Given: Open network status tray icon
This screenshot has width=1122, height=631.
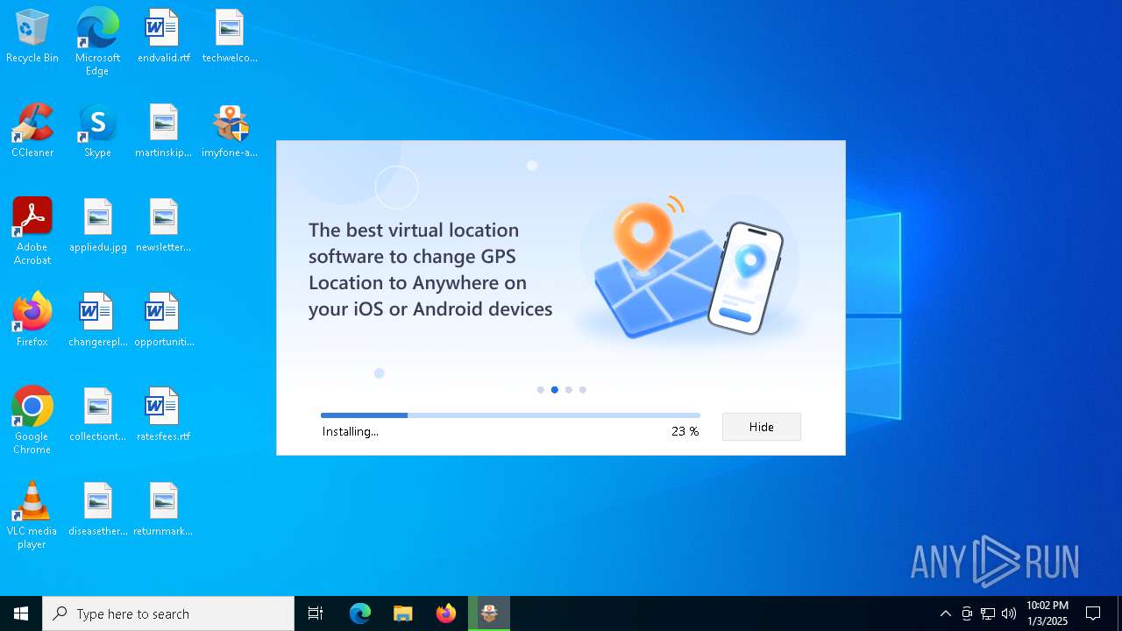Looking at the screenshot, I should 988,613.
